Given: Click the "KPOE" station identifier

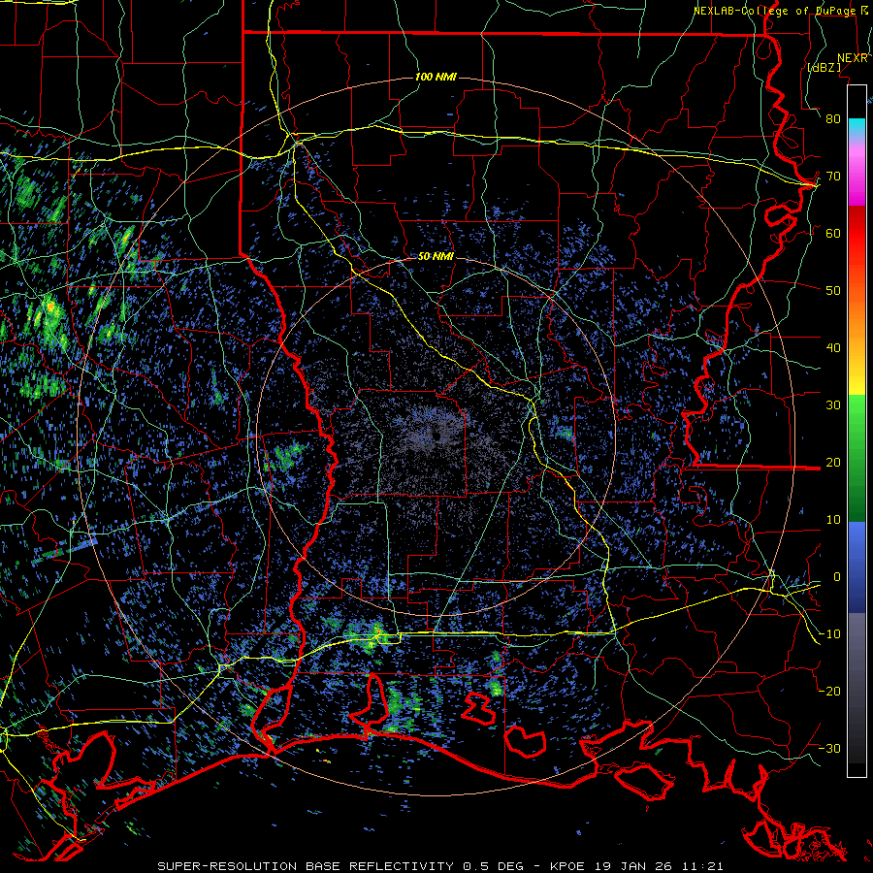Looking at the screenshot, I should 567,866.
